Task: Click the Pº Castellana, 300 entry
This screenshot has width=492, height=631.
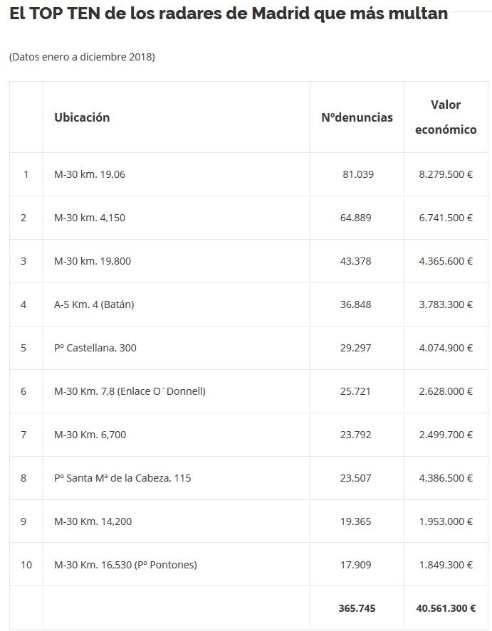Action: click(95, 348)
